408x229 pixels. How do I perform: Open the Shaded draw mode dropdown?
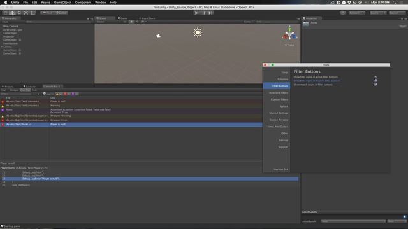point(108,22)
